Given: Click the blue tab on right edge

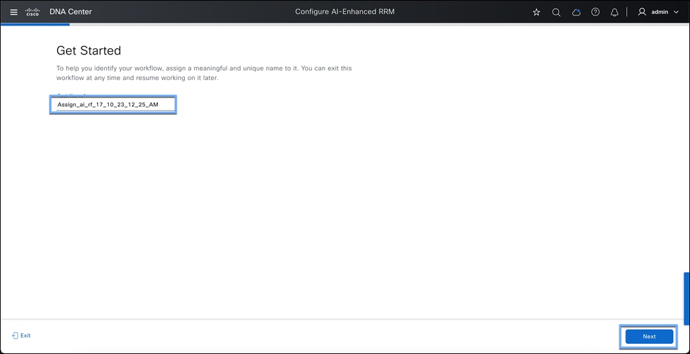Looking at the screenshot, I should [687, 299].
